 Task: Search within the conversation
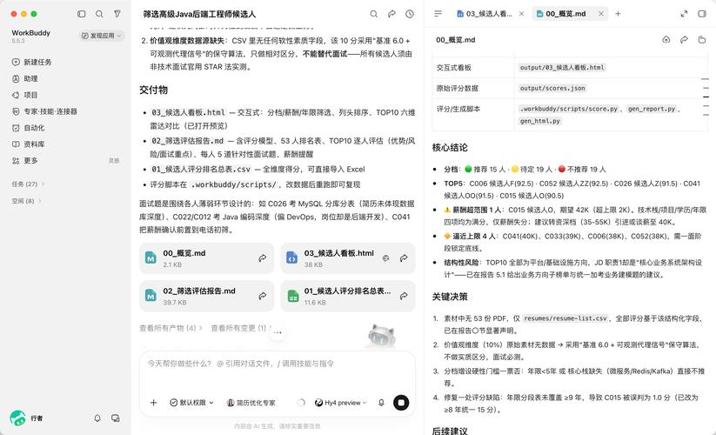coord(373,14)
